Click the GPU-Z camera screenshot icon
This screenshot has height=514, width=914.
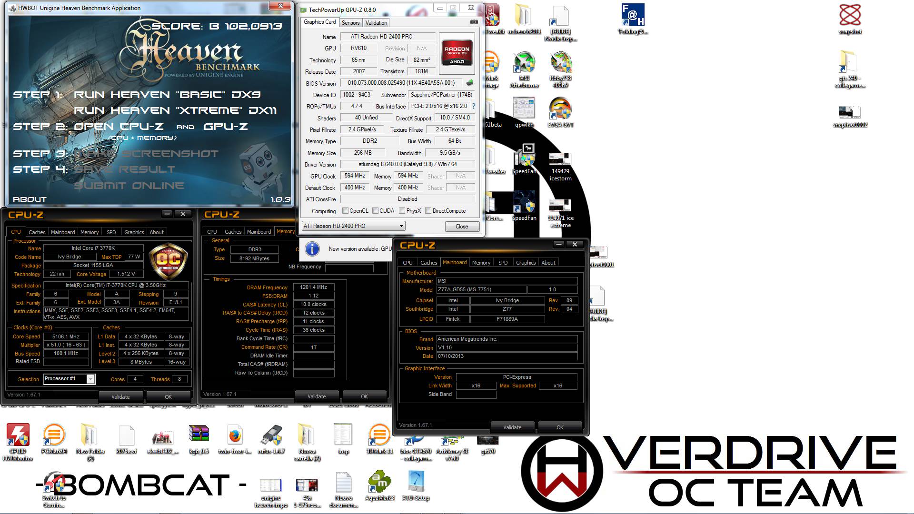click(474, 22)
